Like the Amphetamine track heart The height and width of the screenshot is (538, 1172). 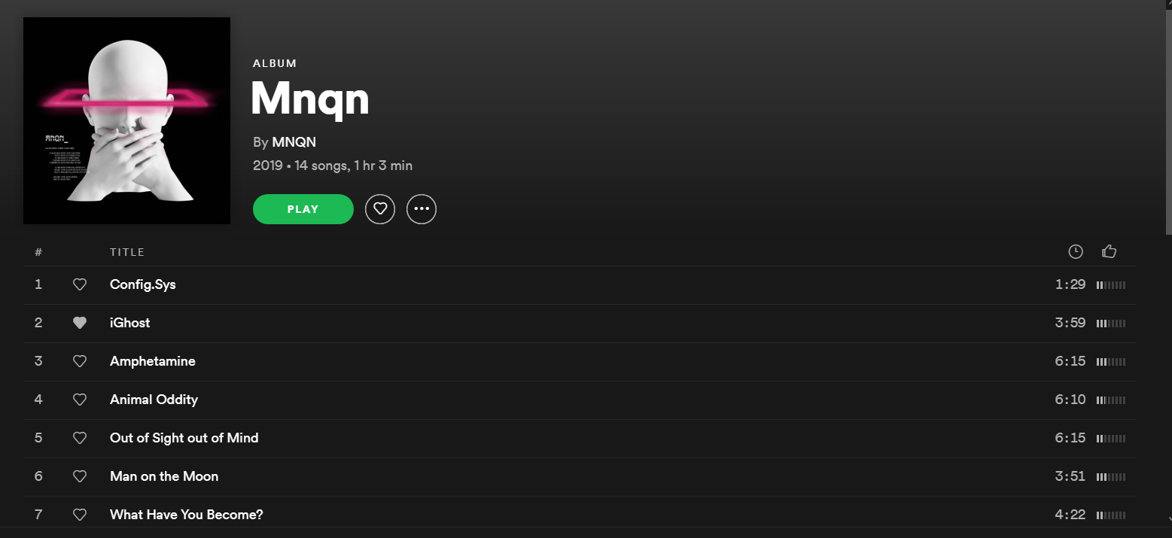click(x=80, y=361)
